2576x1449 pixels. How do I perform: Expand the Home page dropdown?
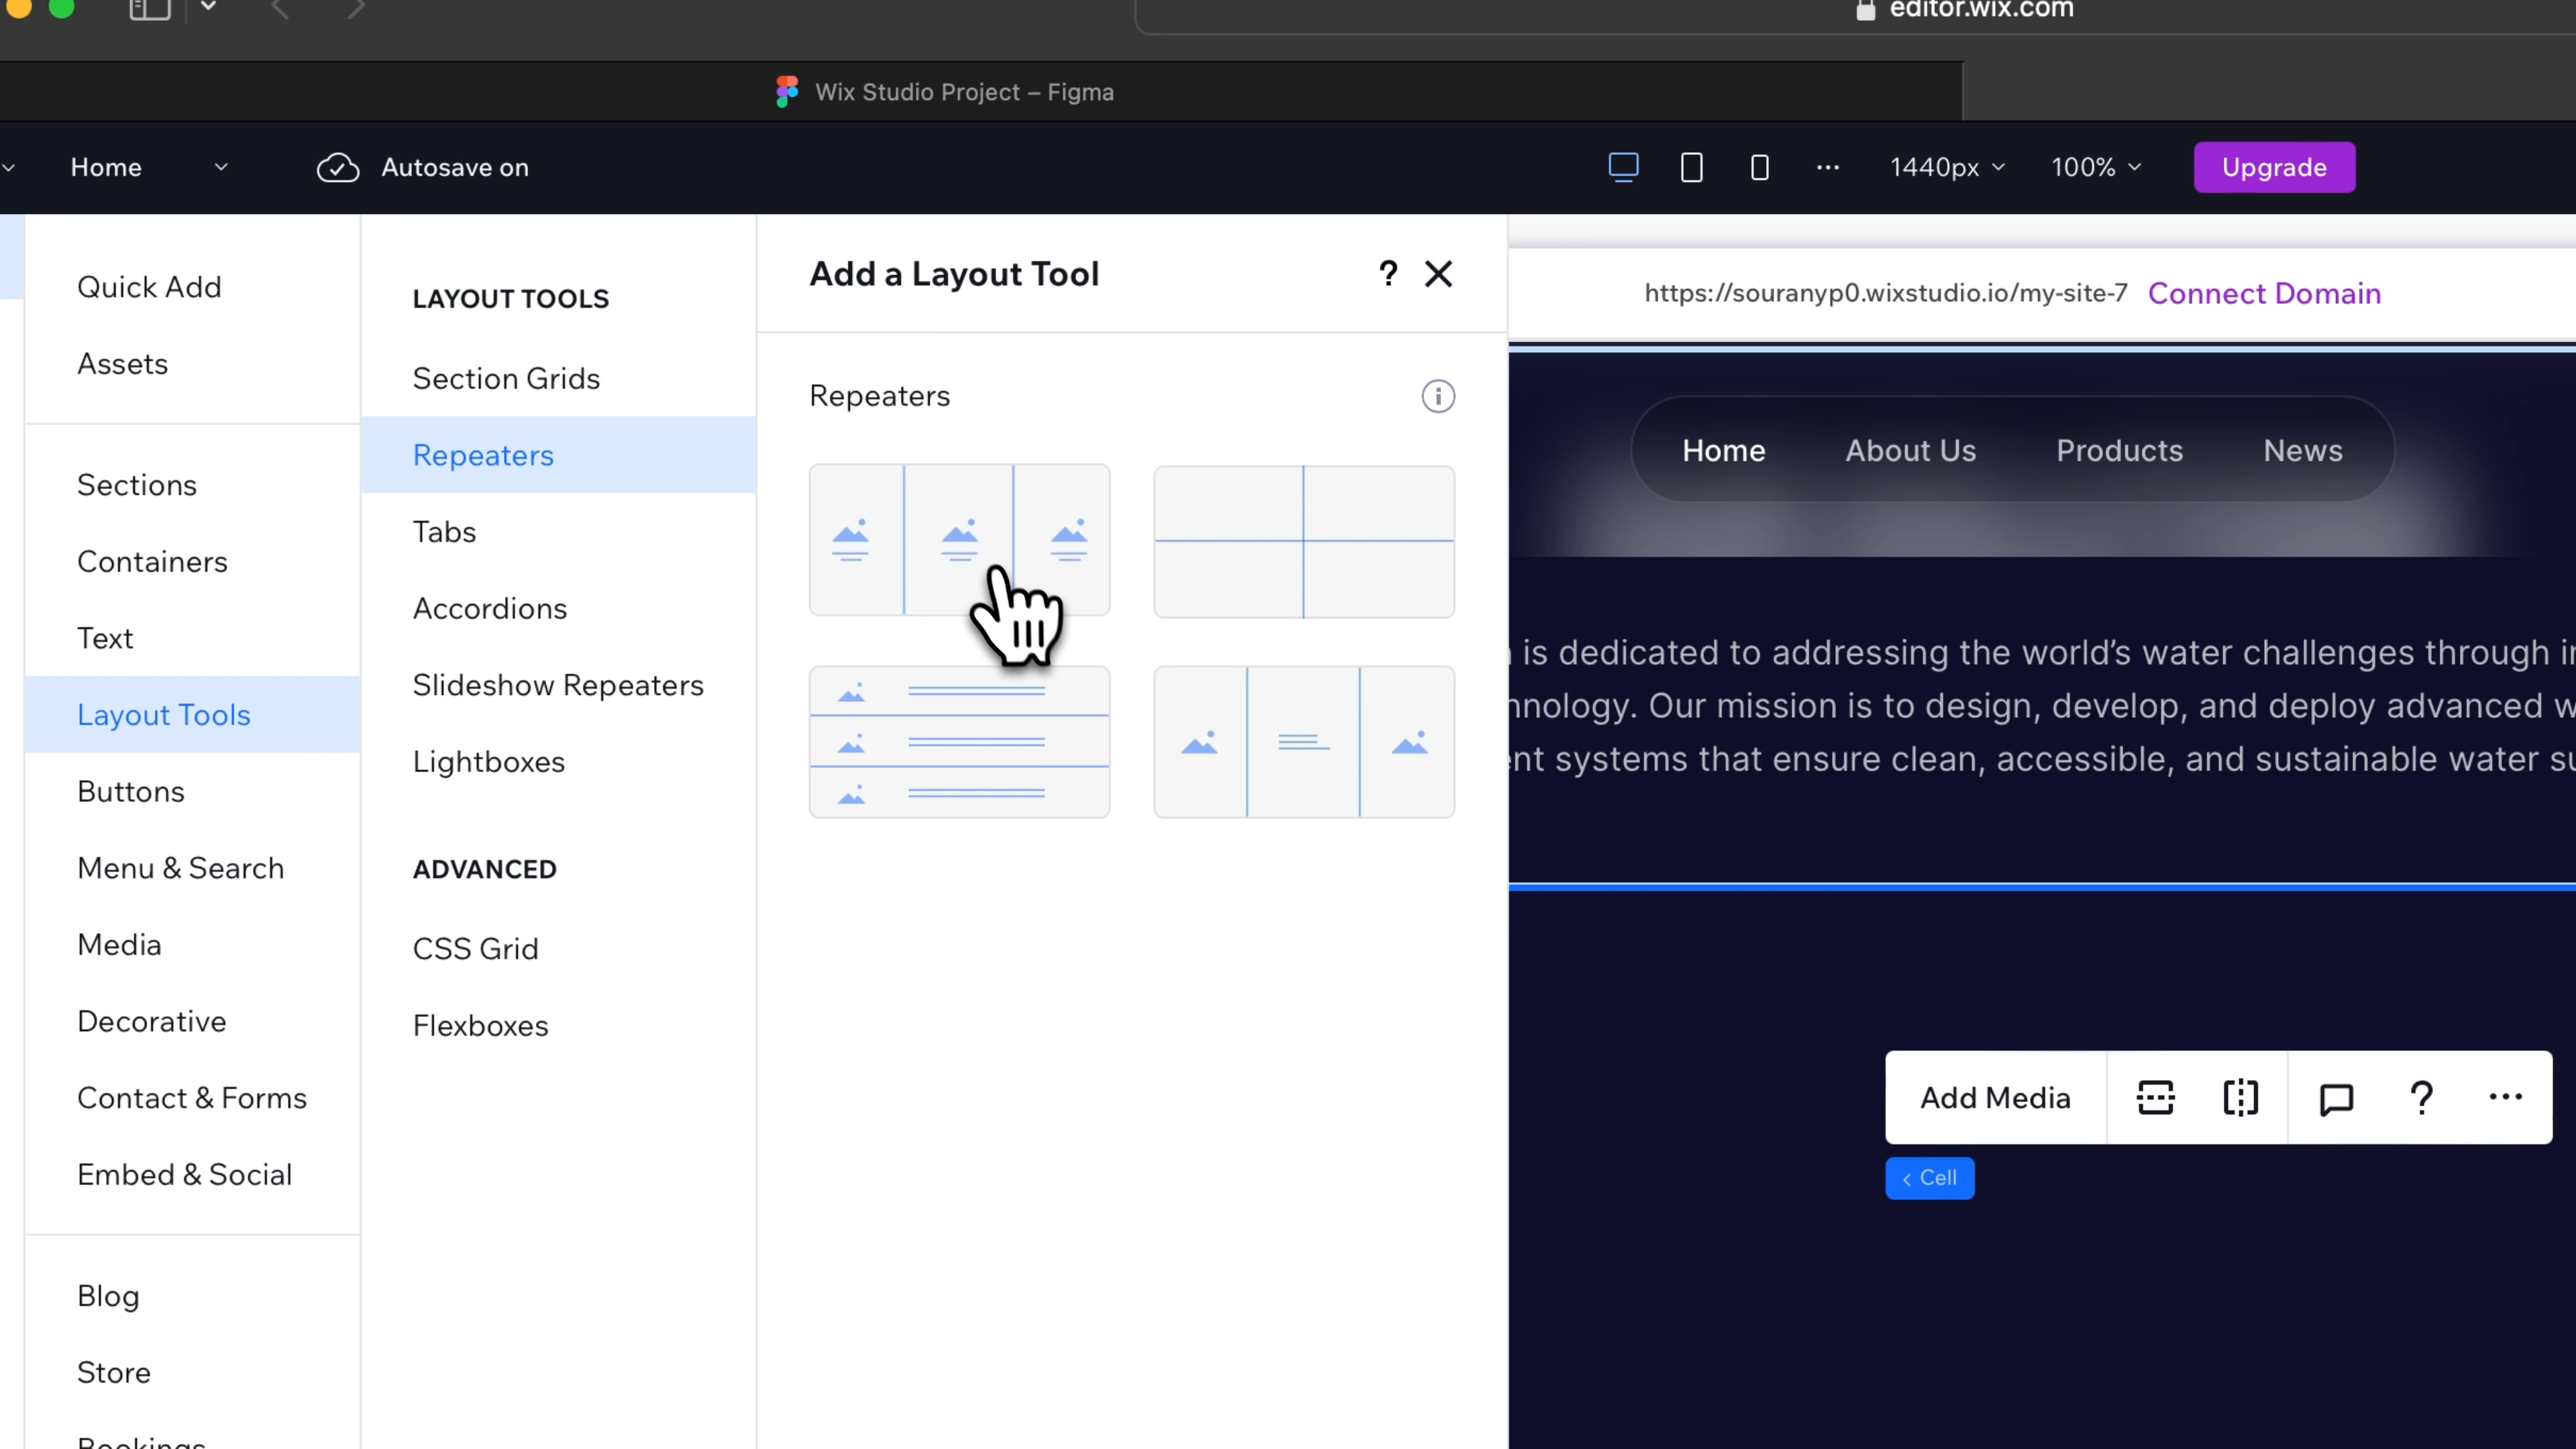(221, 167)
